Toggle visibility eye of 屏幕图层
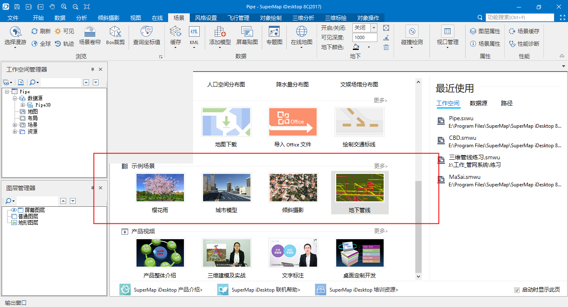 (x=13, y=210)
